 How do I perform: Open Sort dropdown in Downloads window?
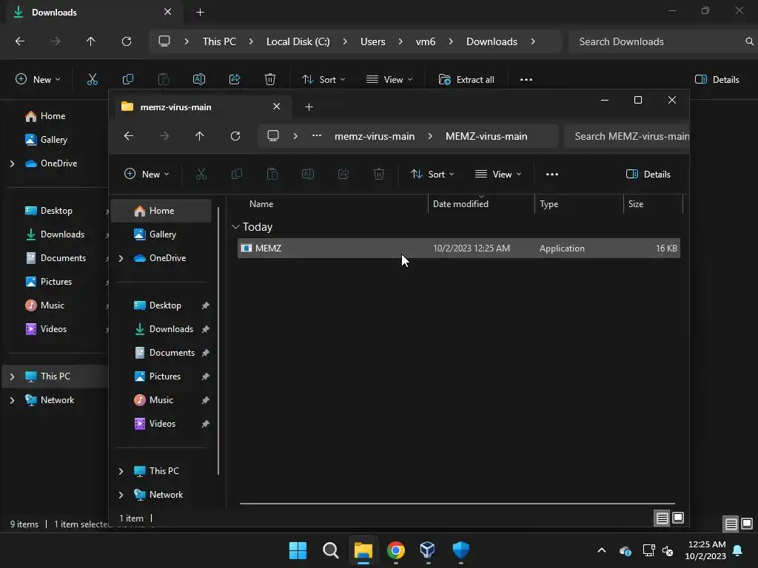tap(323, 80)
